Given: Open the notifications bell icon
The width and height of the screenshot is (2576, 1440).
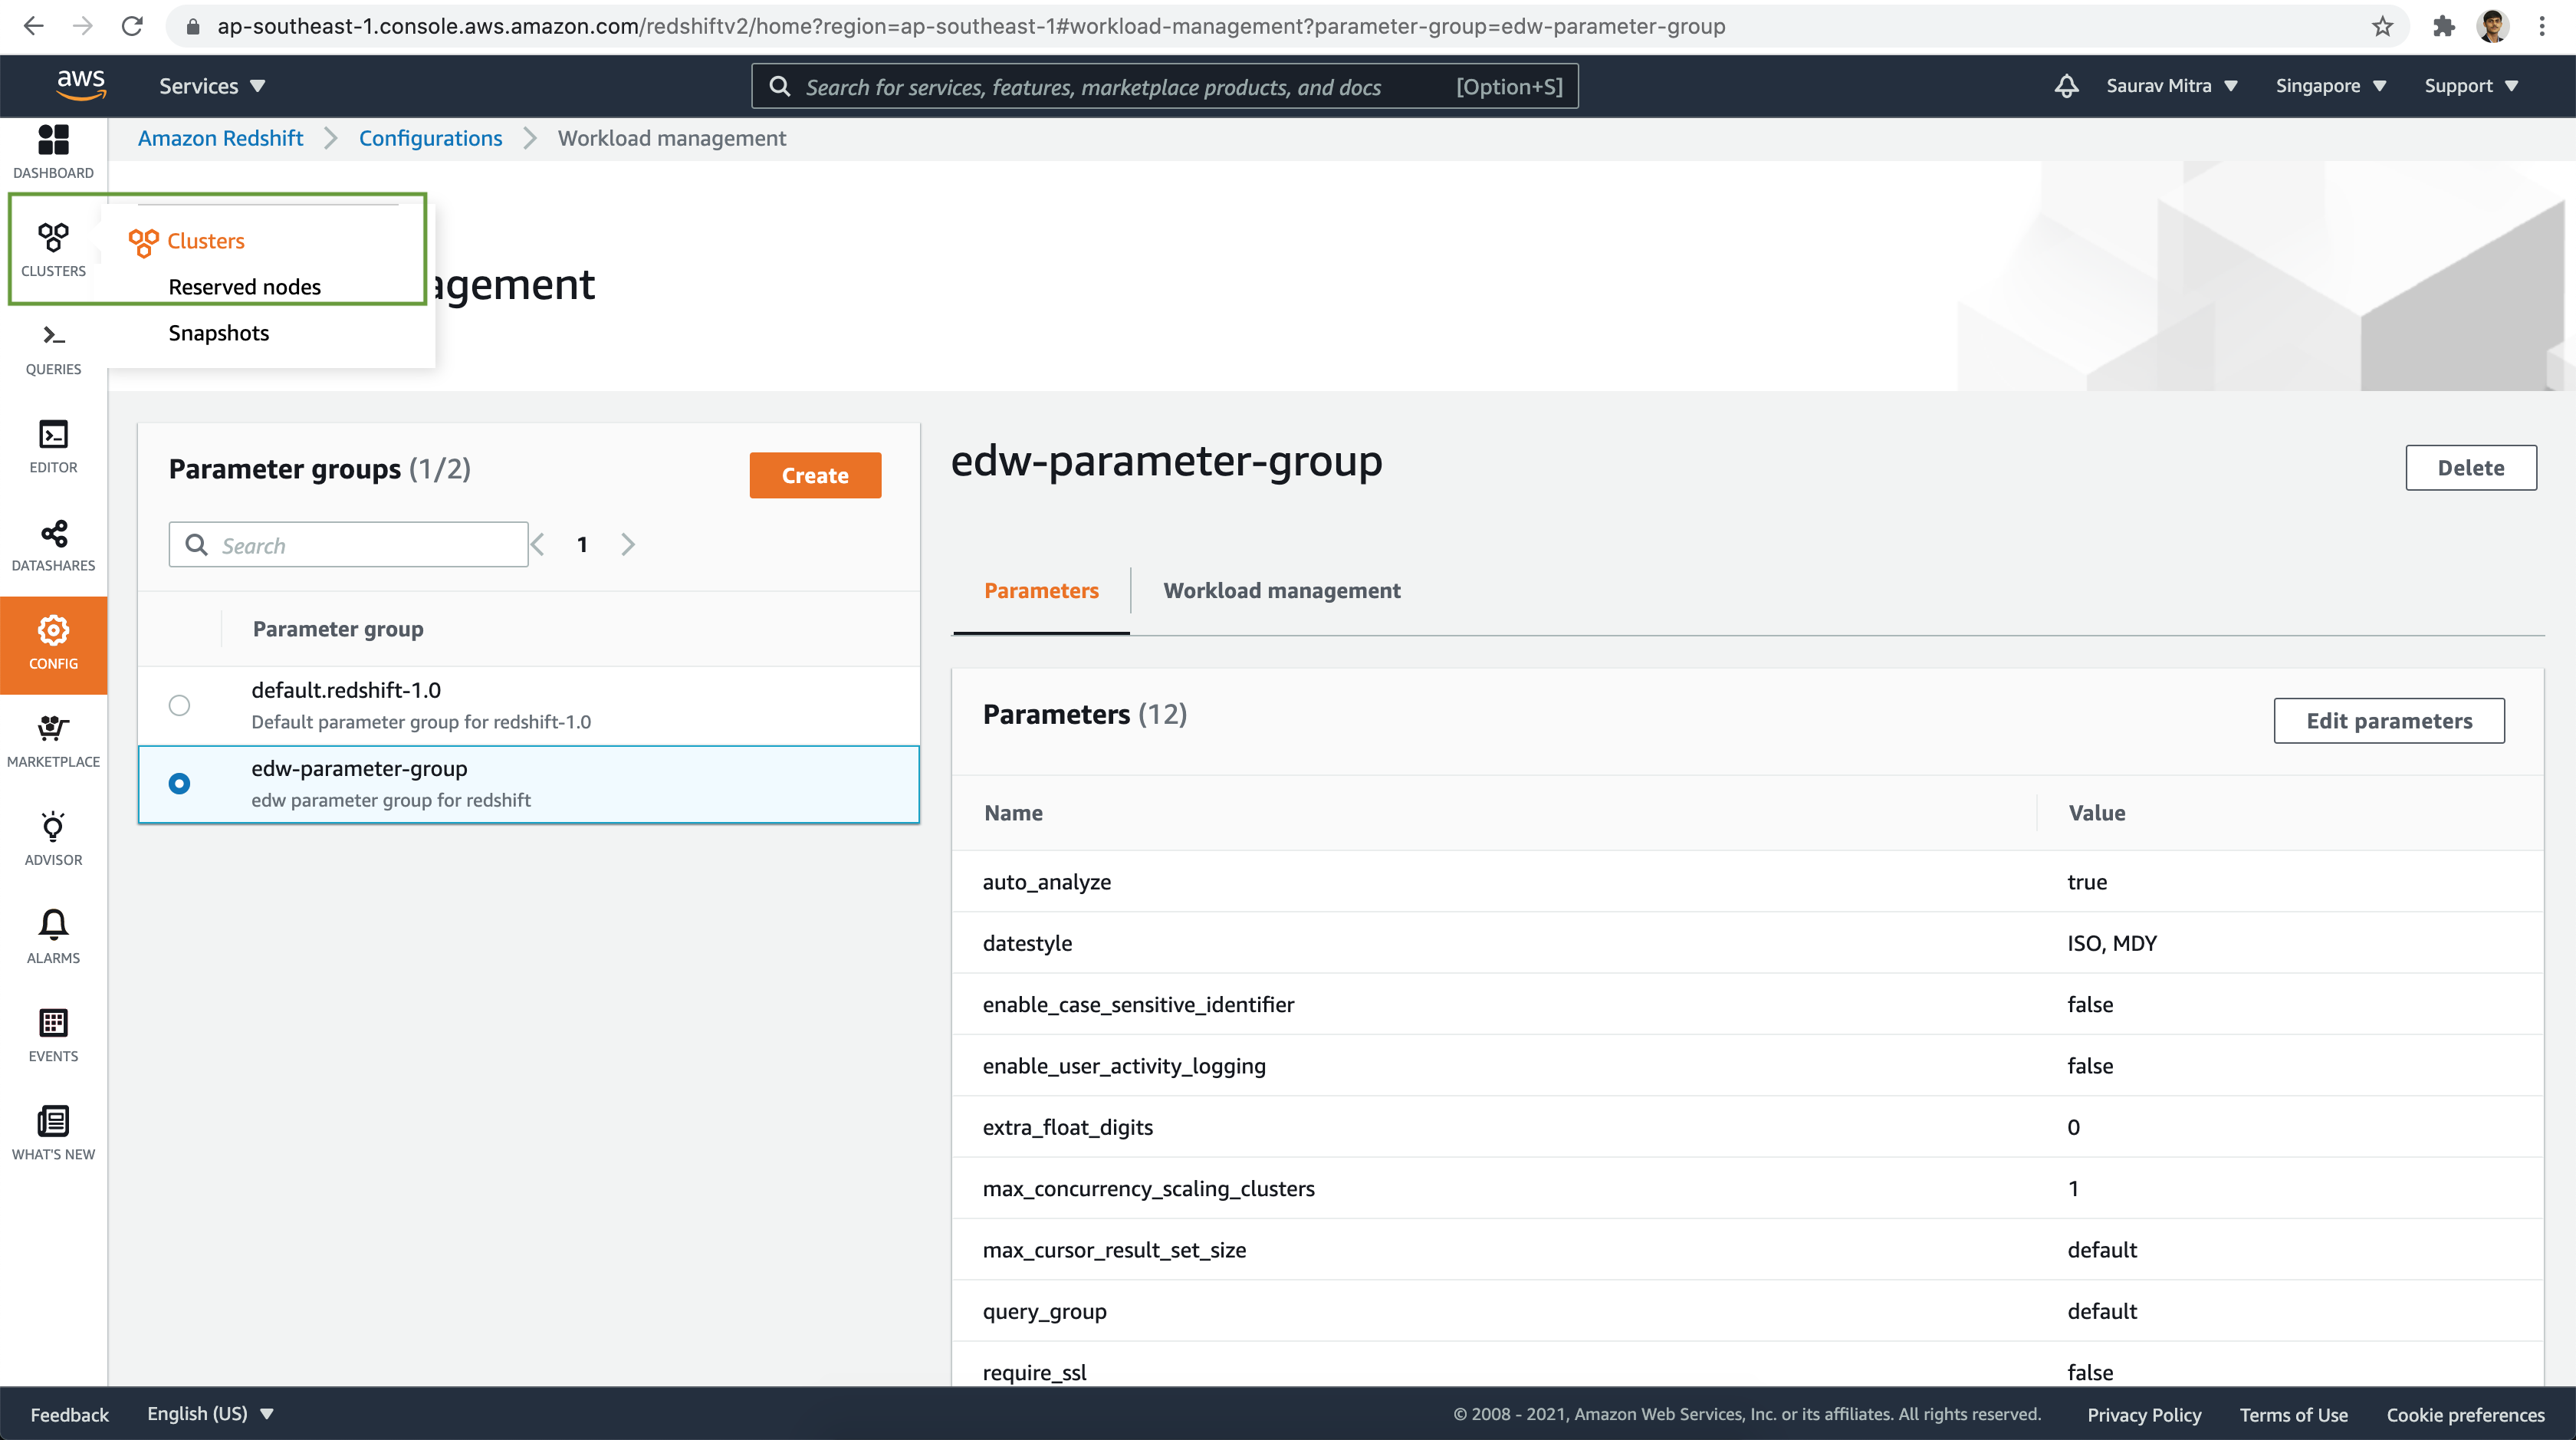Looking at the screenshot, I should (x=2066, y=86).
